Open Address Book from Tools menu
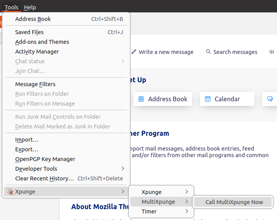Image resolution: width=277 pixels, height=220 pixels. [66, 19]
